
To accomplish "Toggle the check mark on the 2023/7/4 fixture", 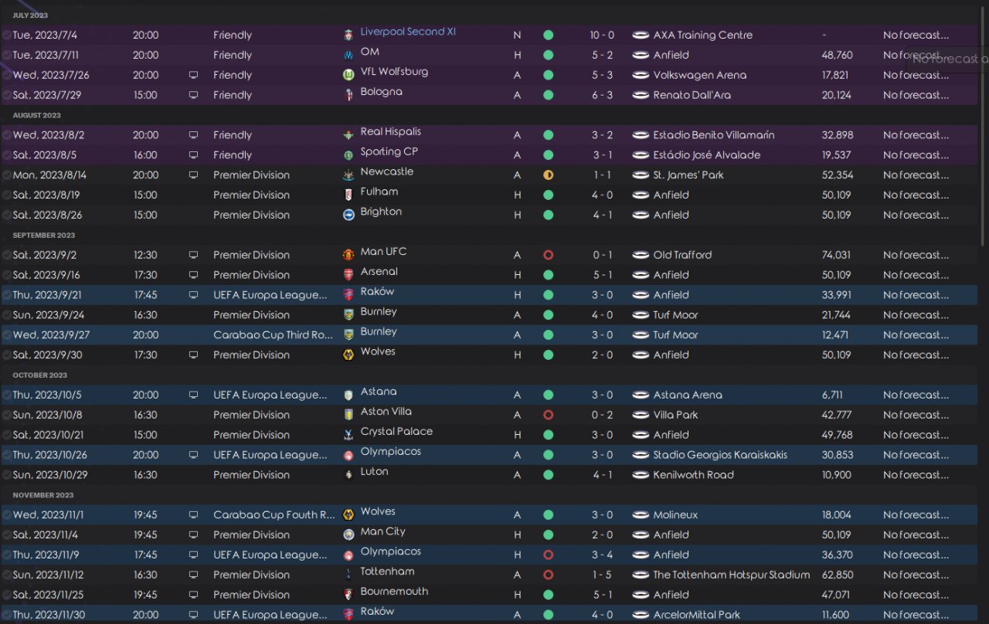I will point(7,35).
